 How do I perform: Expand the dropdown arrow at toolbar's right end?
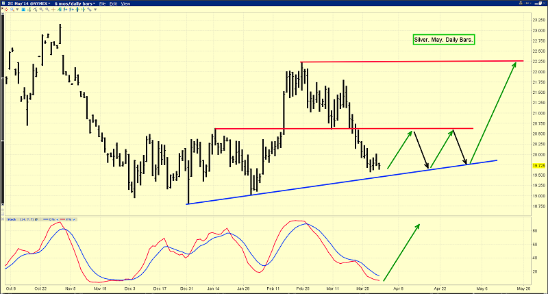(x=95, y=10)
